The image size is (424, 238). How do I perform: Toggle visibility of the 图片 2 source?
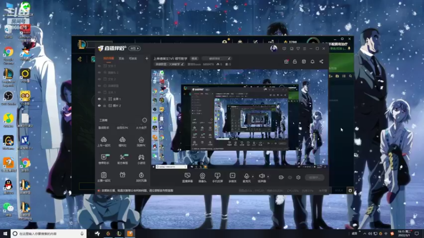[99, 106]
